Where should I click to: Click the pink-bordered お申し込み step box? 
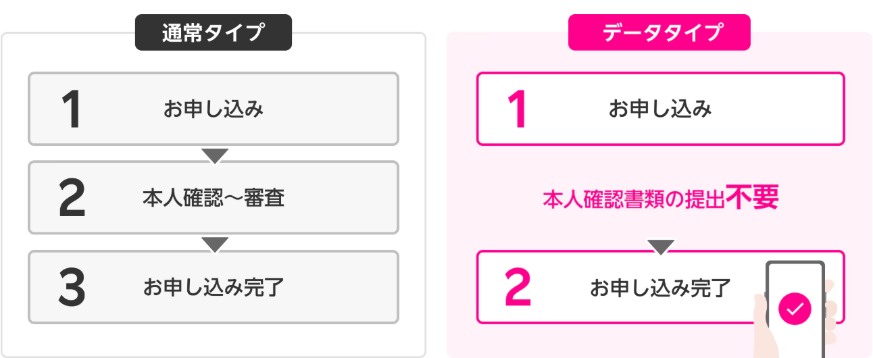tap(661, 109)
